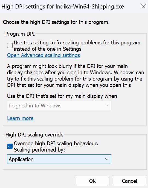Click 'Choose the high DPI settings for this program' text
Image resolution: width=148 pixels, height=188 pixels.
coord(56,22)
